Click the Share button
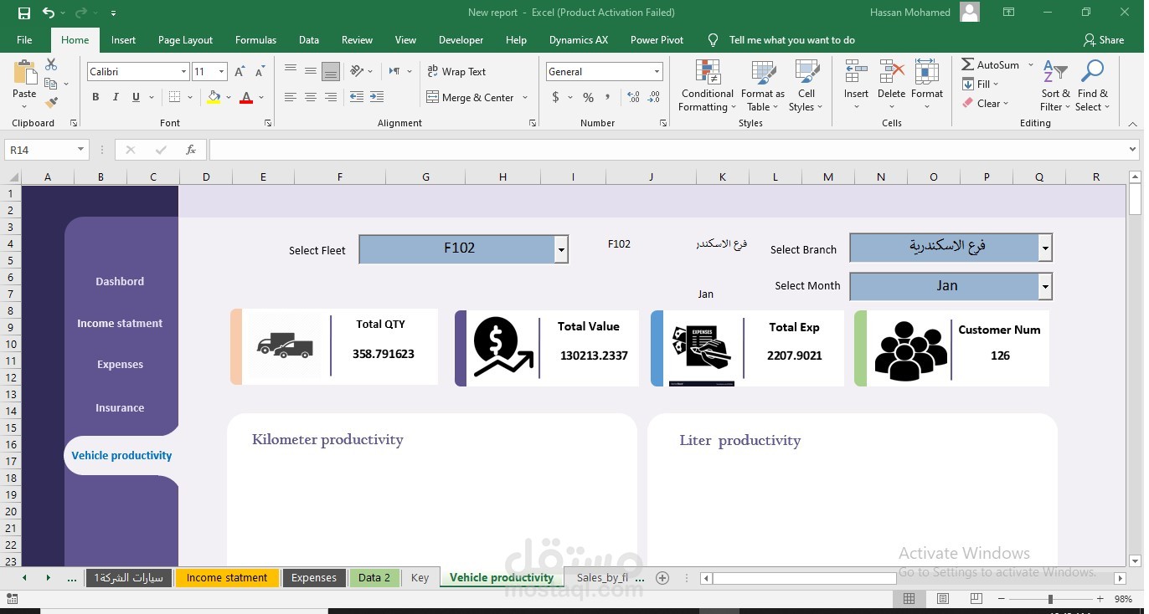 click(1103, 39)
